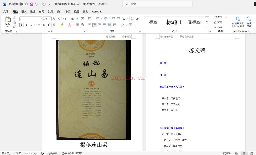Open the Design (设计) tab

[x=33, y=11]
